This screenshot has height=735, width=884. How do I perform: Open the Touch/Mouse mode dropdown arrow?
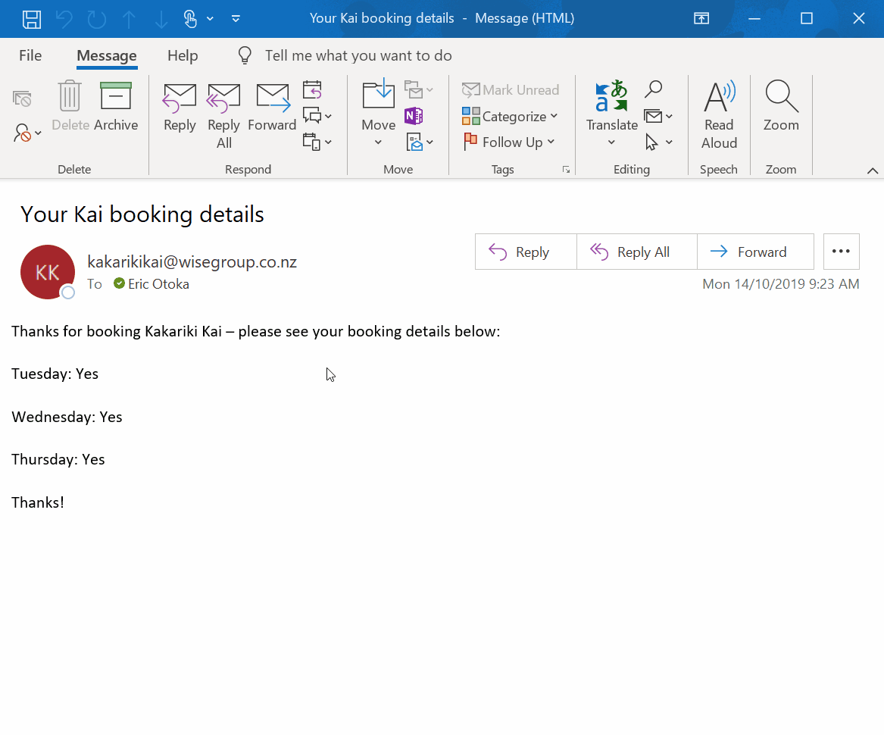coord(211,19)
